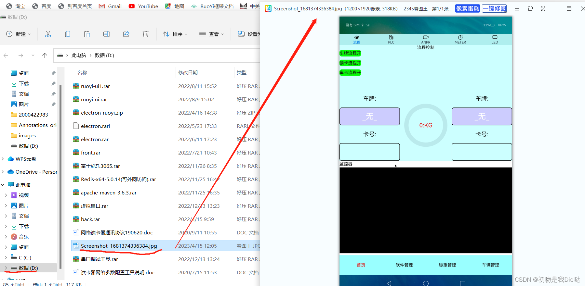
Task: Open 百度 bookmark in browser bar
Action: coord(42,6)
